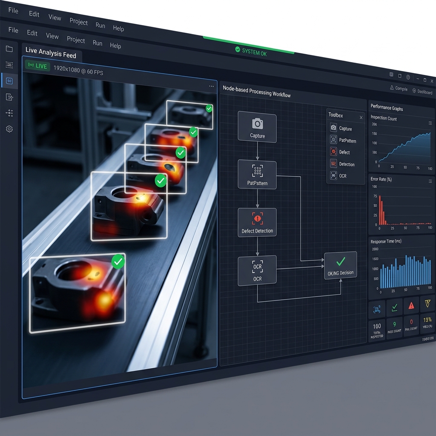Screen dimensions: 436x436
Task: Open the Inspection Count chart hamburger menu
Action: coord(430,123)
